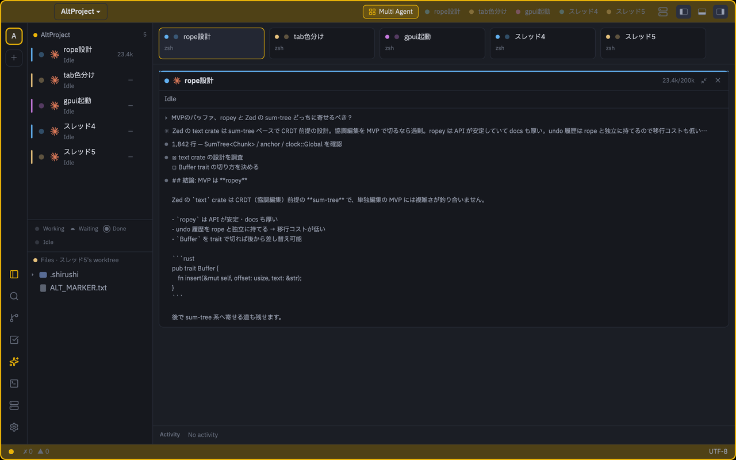Switch to tab色分け tab in the title bar
Screen dimensions: 736x460
pyautogui.click(x=488, y=11)
